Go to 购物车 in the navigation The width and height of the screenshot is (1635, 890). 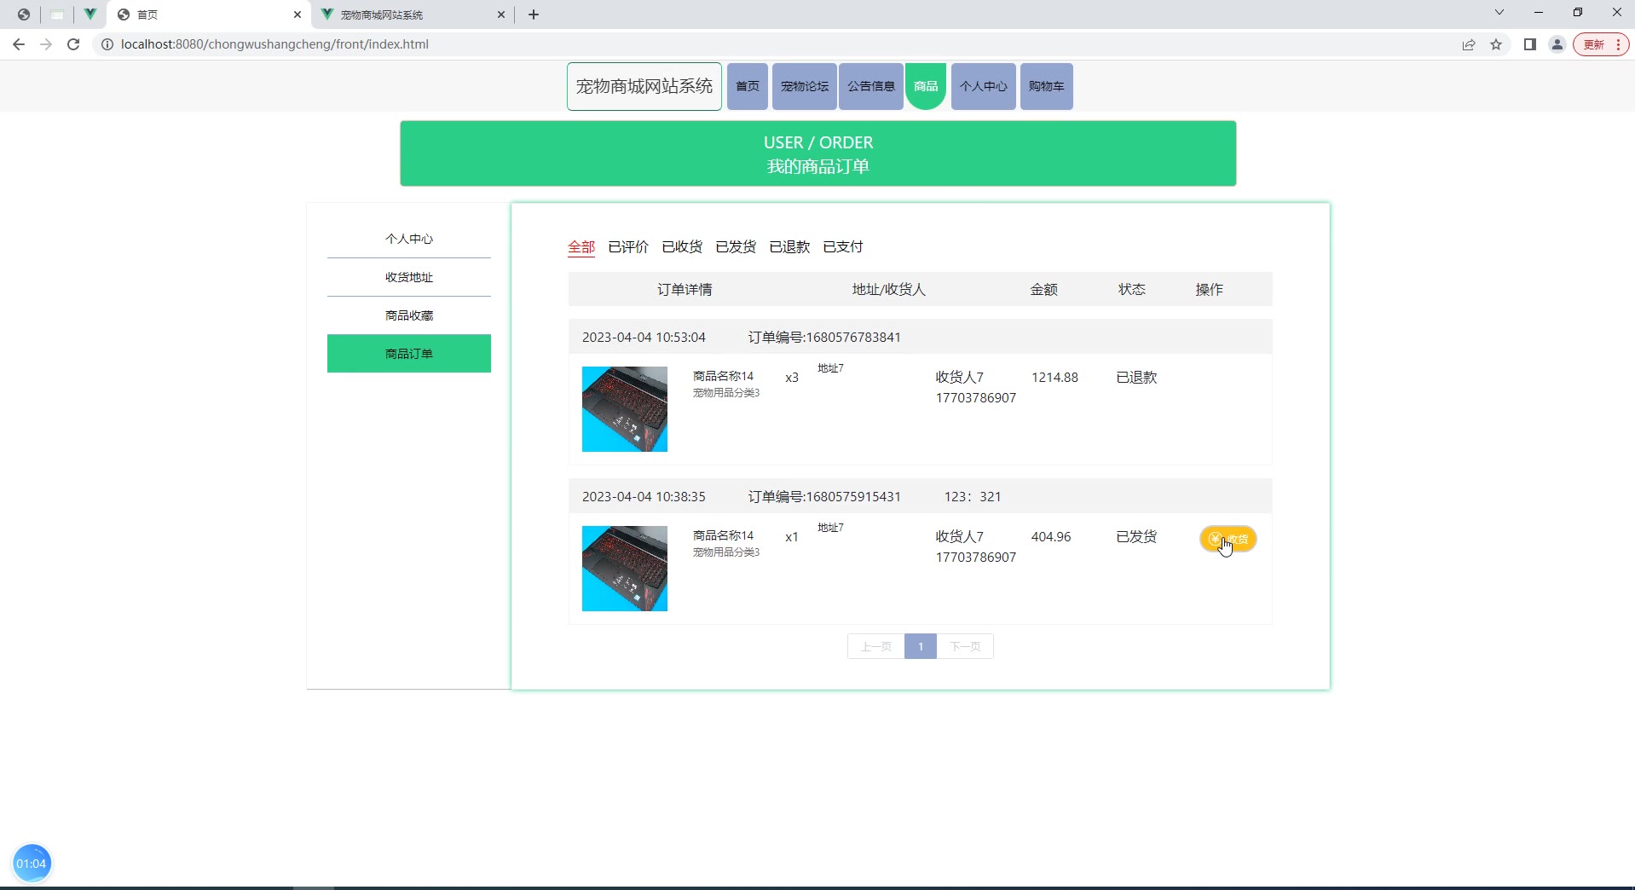pos(1046,86)
